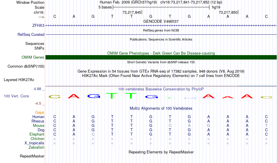277x163 pixels.
Task: Select the OMIM Genes track label
Action: point(33,57)
